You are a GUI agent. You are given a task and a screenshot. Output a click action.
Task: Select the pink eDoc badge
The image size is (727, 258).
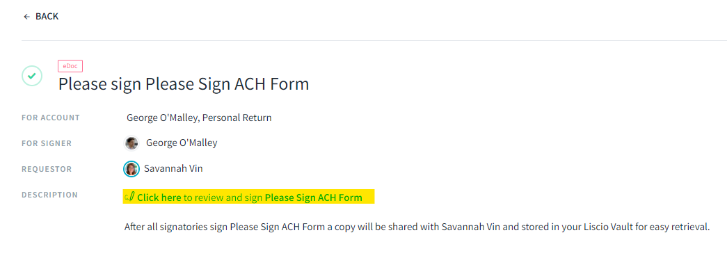pos(70,66)
